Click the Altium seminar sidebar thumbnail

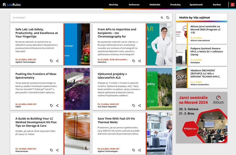181,33
